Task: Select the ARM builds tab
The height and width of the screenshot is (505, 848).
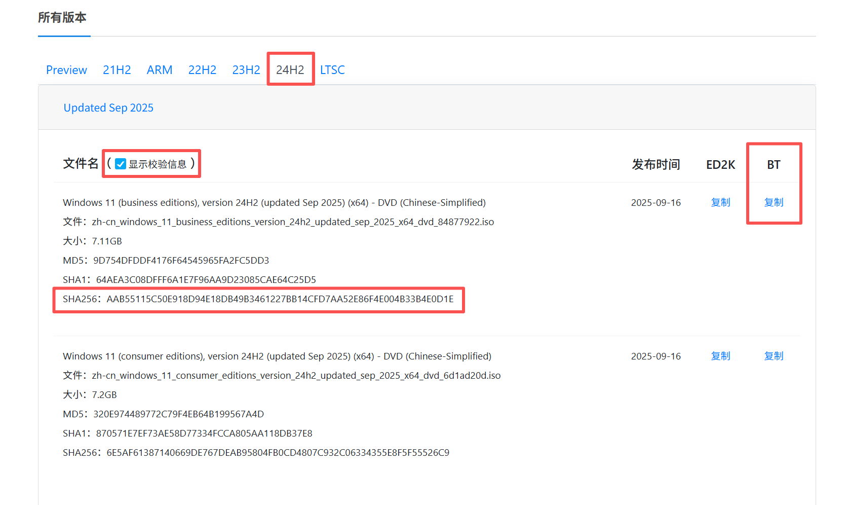Action: point(159,70)
